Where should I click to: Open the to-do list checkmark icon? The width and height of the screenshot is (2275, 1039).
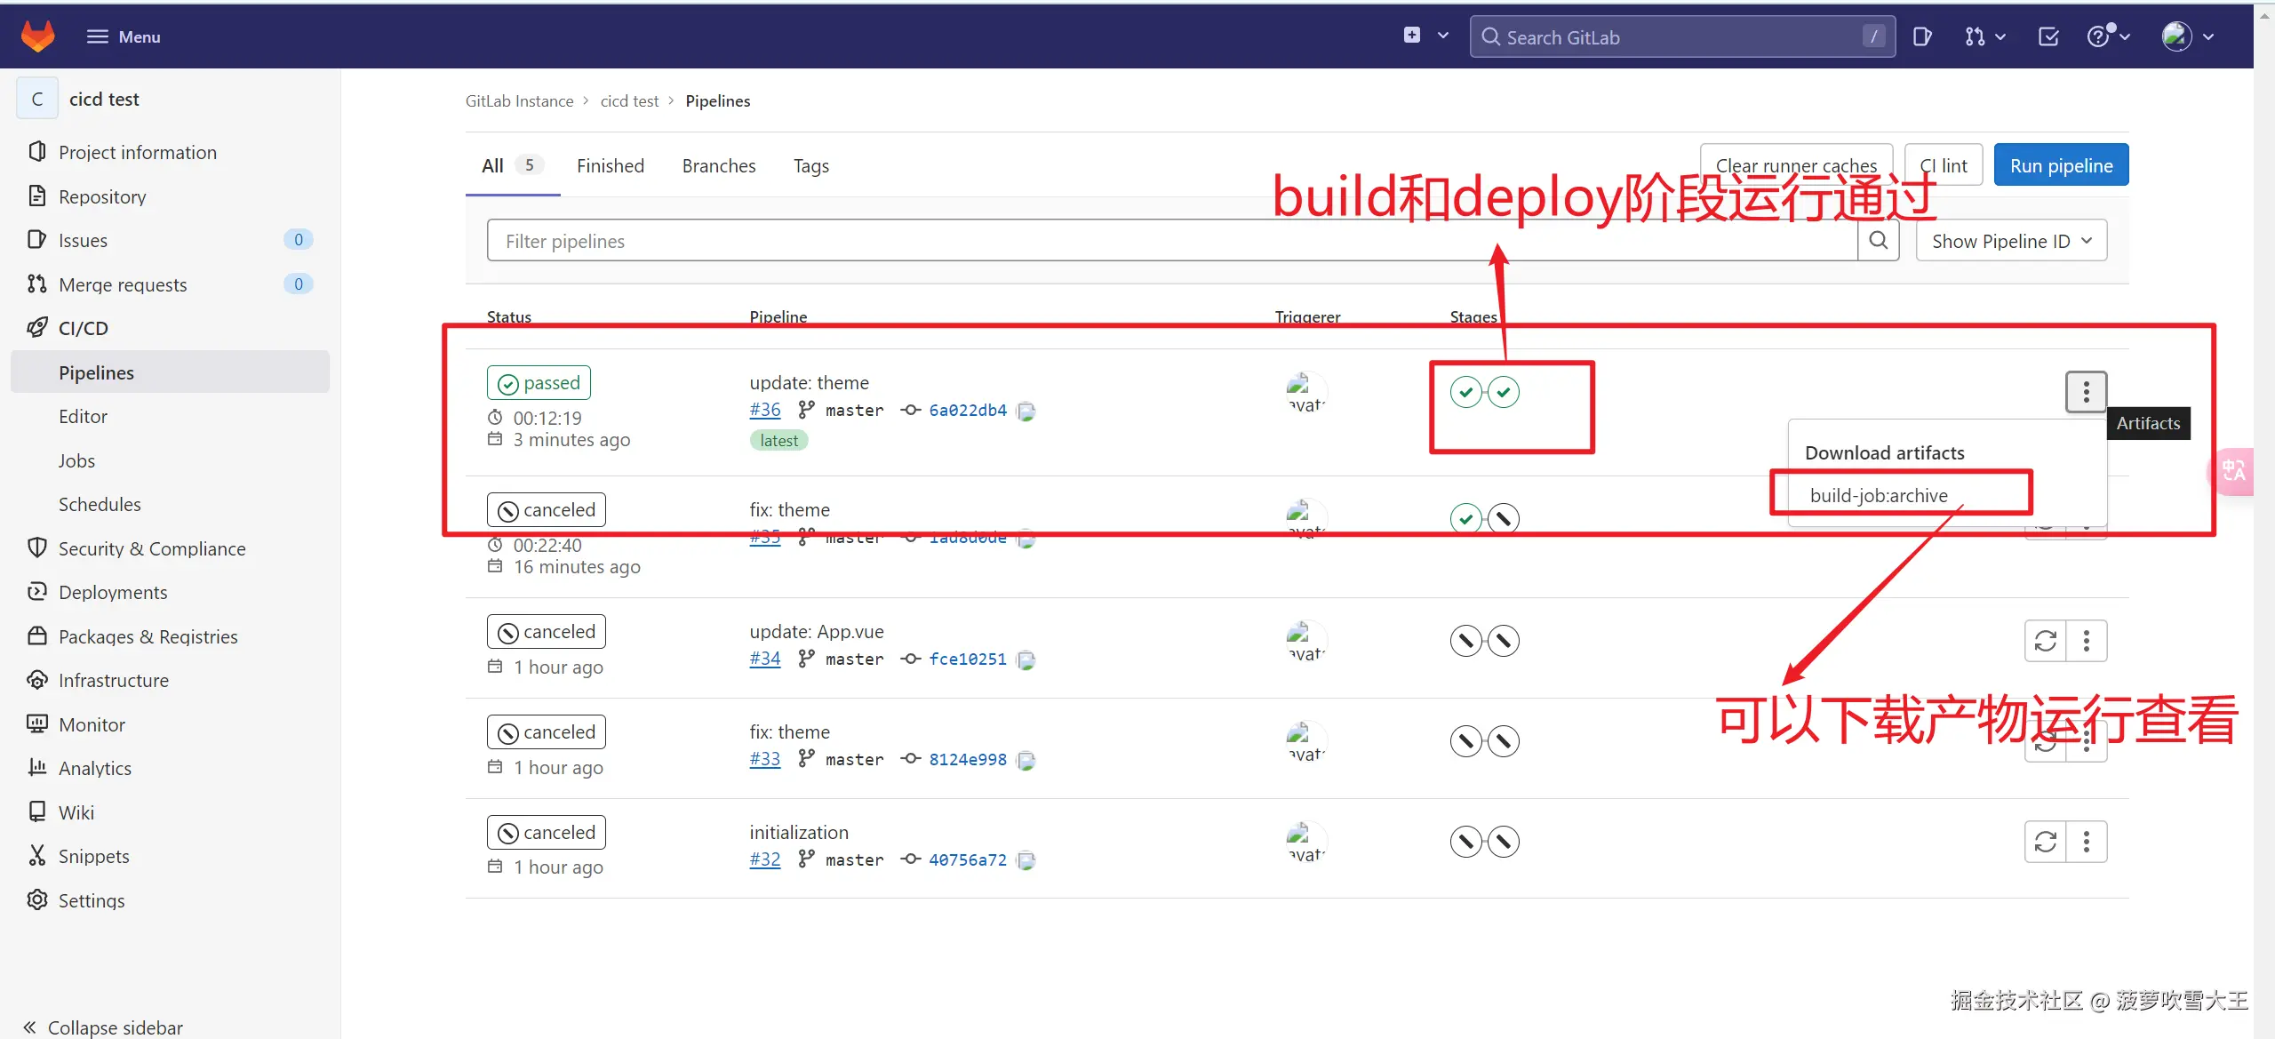[2048, 36]
